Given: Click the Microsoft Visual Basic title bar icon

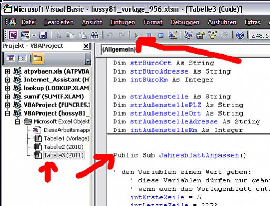Looking at the screenshot, I should tap(8, 8).
